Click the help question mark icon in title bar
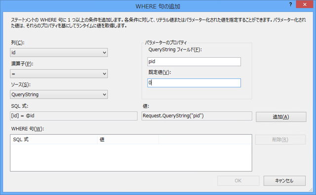Screen dimensions: 316x195 [x=290, y=4]
